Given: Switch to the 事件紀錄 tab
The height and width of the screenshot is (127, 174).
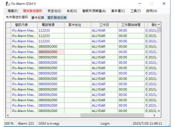Looking at the screenshot, I should 38,18.
